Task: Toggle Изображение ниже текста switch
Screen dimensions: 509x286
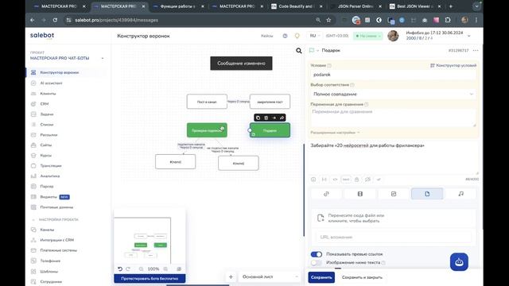Action: point(317,263)
